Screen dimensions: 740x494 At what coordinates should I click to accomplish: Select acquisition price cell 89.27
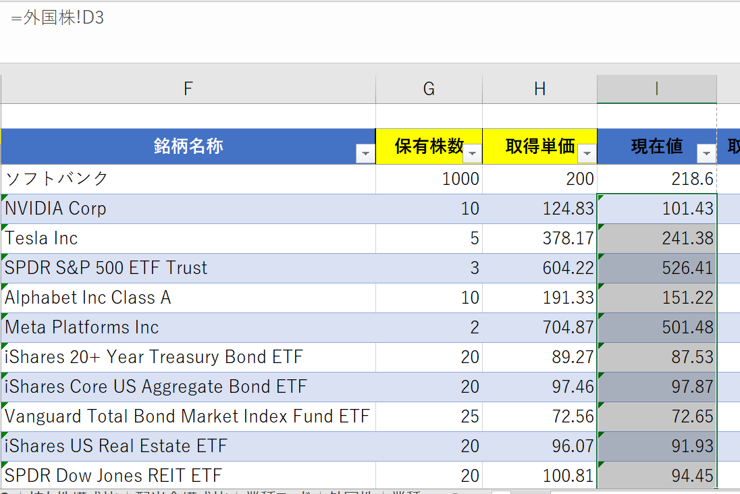pyautogui.click(x=540, y=357)
